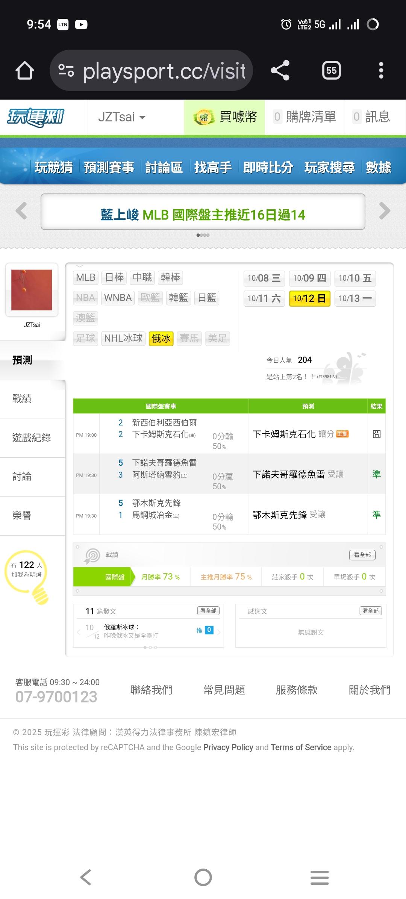Image resolution: width=406 pixels, height=899 pixels.
Task: Click the lightbulb 加我為明燈 icon
Action: (27, 575)
